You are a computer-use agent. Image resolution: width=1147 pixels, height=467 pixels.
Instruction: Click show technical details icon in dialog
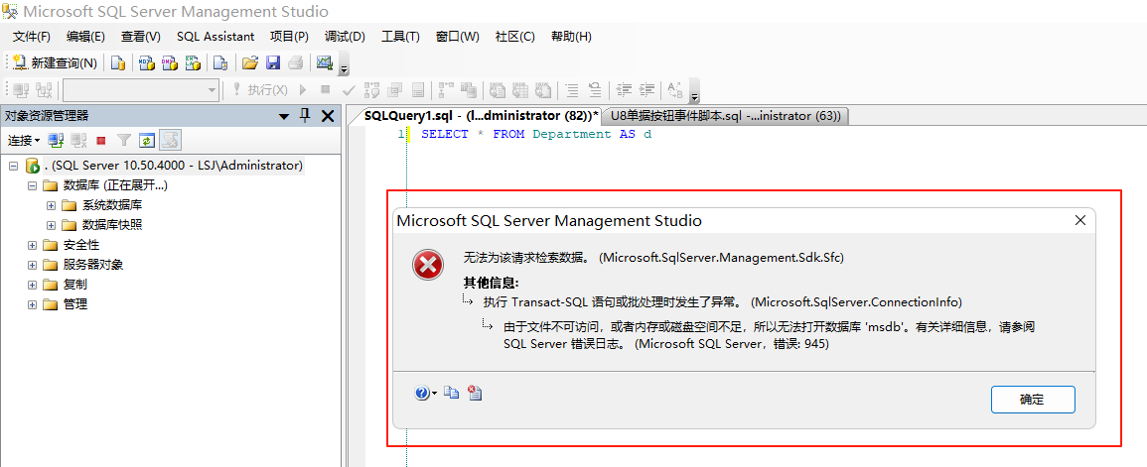pos(476,394)
